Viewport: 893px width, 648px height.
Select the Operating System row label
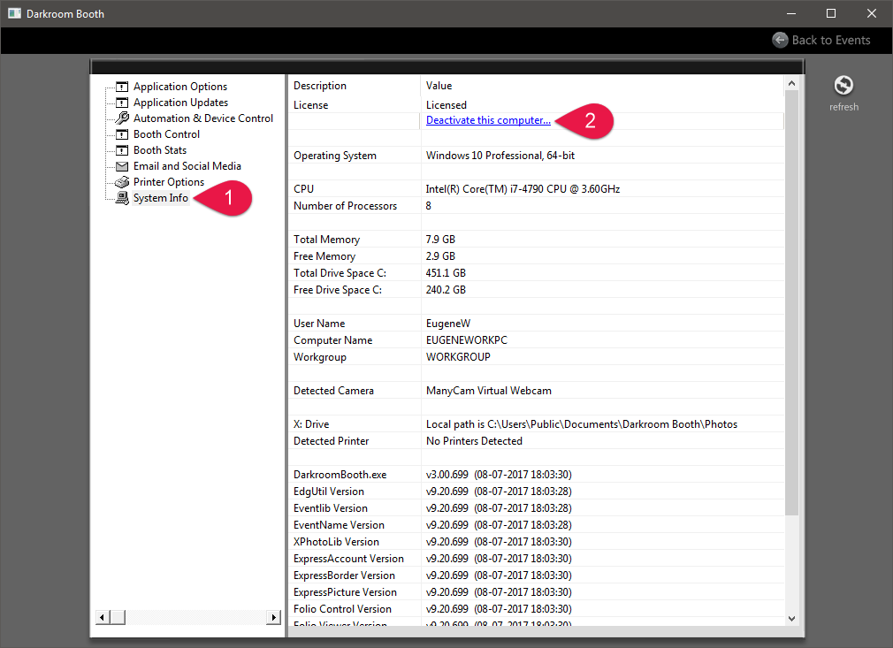point(335,156)
